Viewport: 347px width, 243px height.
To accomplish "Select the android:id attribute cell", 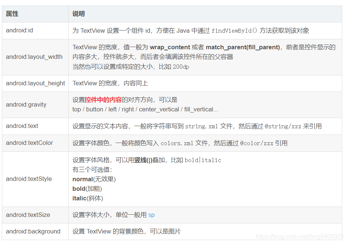I will 19,31.
